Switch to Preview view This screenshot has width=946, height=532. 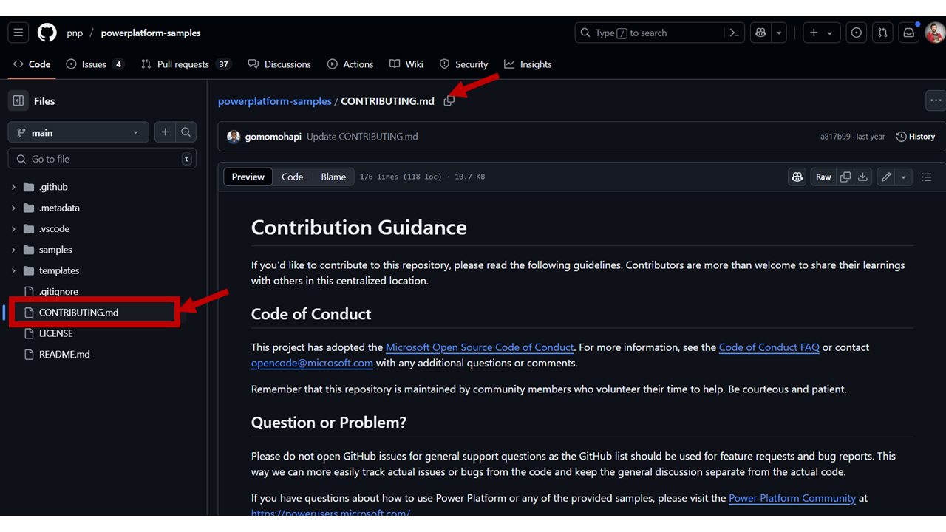click(248, 177)
